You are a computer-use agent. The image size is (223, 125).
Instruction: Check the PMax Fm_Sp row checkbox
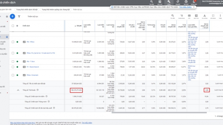13,53
